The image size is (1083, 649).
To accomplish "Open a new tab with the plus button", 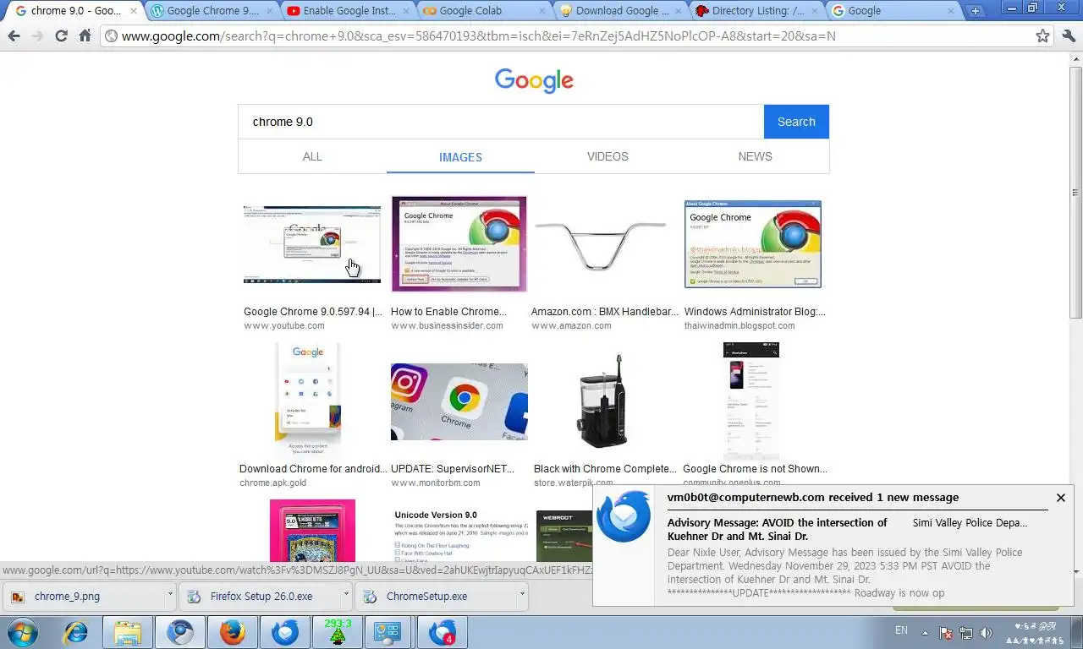I will pos(976,11).
